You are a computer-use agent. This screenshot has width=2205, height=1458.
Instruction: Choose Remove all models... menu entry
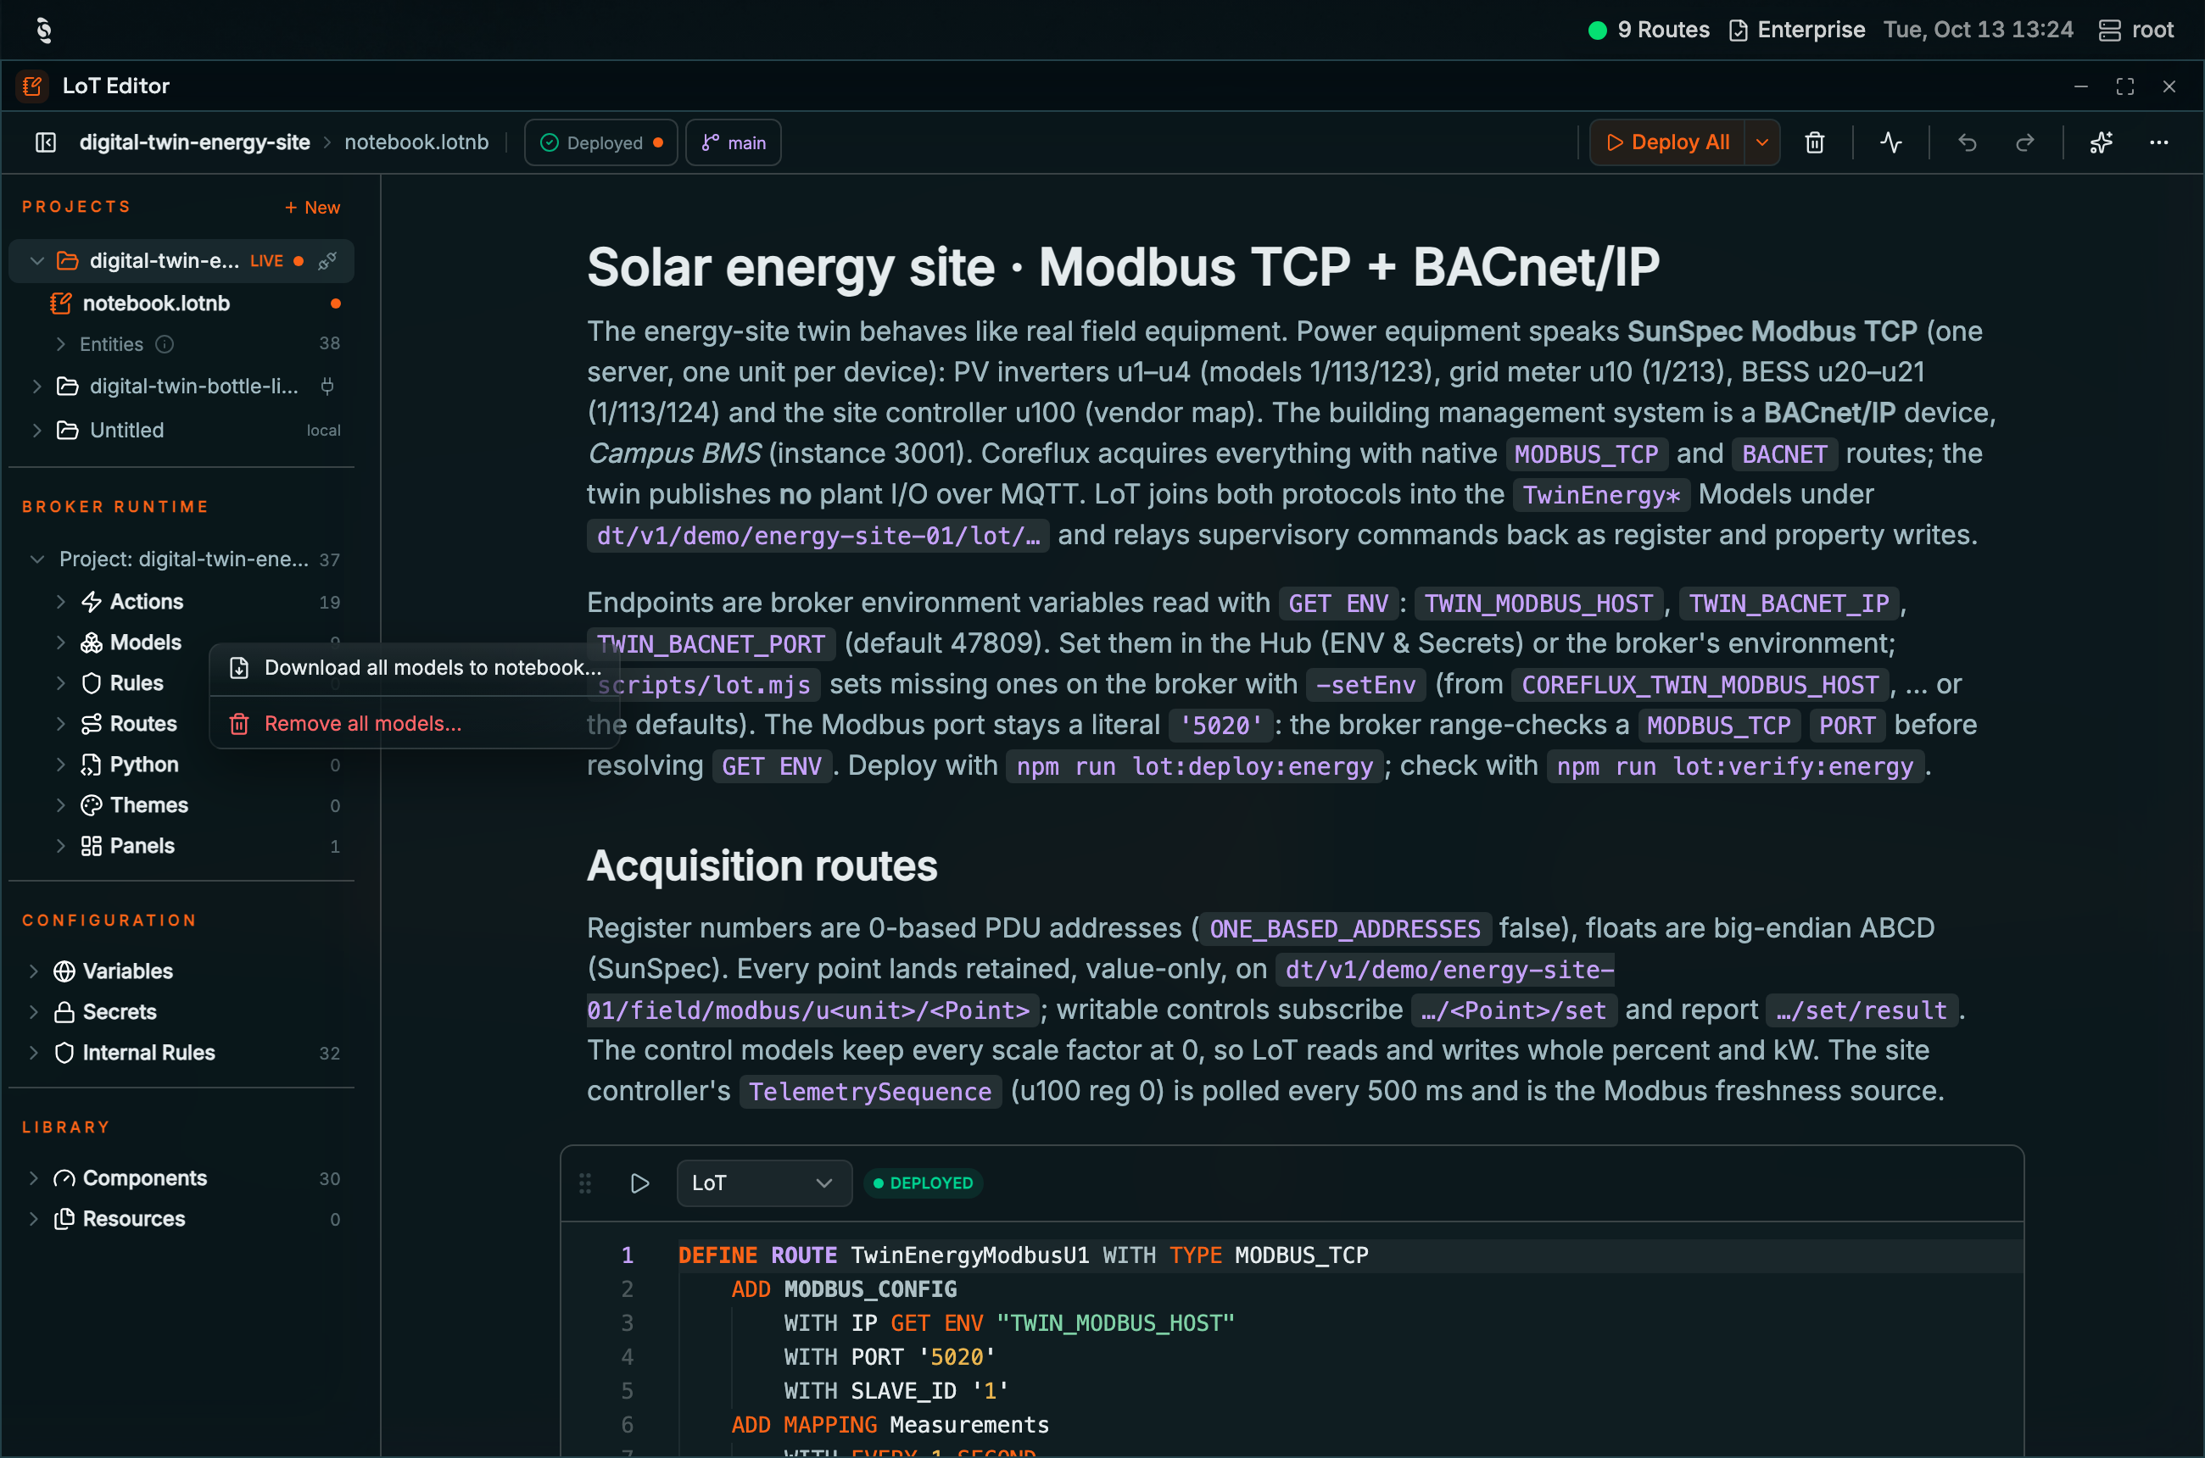tap(414, 723)
